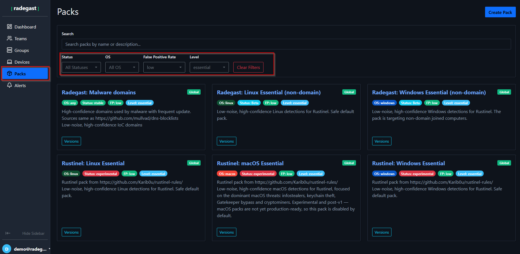Open the Radegast: Linux Essential (non-domain) pack
This screenshot has height=254, width=520.
point(269,92)
